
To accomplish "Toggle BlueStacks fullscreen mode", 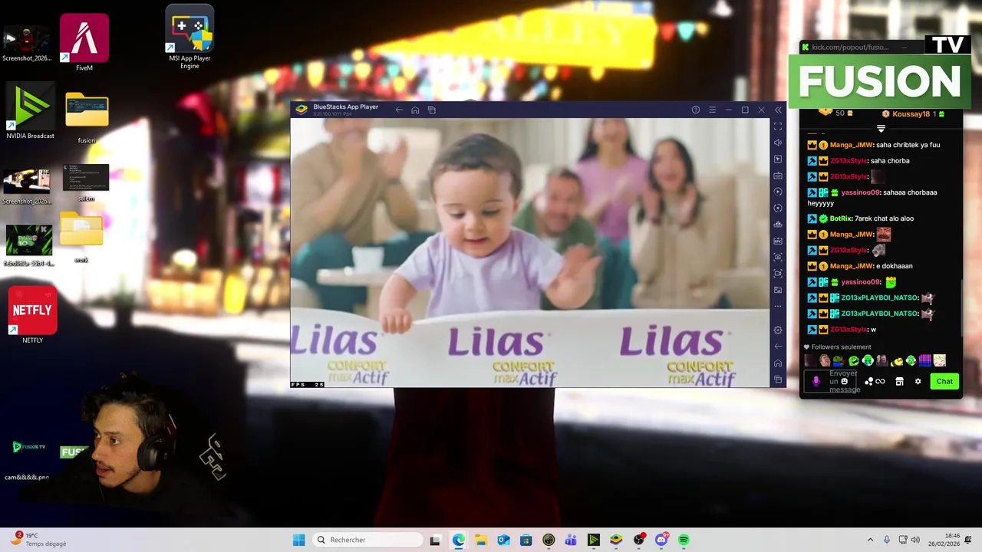I will coord(778,126).
